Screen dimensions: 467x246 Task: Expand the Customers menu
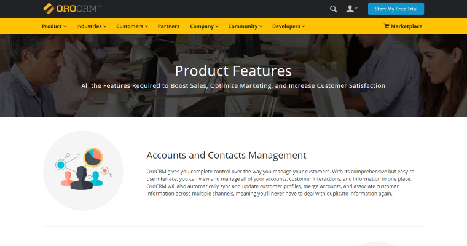pyautogui.click(x=132, y=26)
